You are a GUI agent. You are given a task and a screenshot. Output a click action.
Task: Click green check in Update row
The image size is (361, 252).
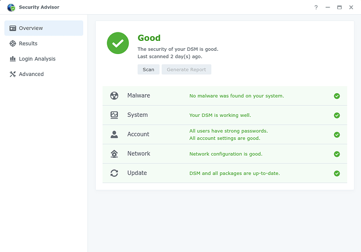[x=337, y=173]
